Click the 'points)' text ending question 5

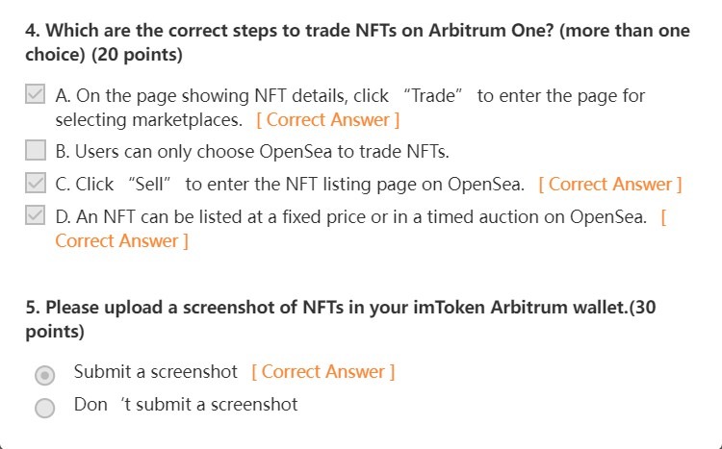pos(54,333)
